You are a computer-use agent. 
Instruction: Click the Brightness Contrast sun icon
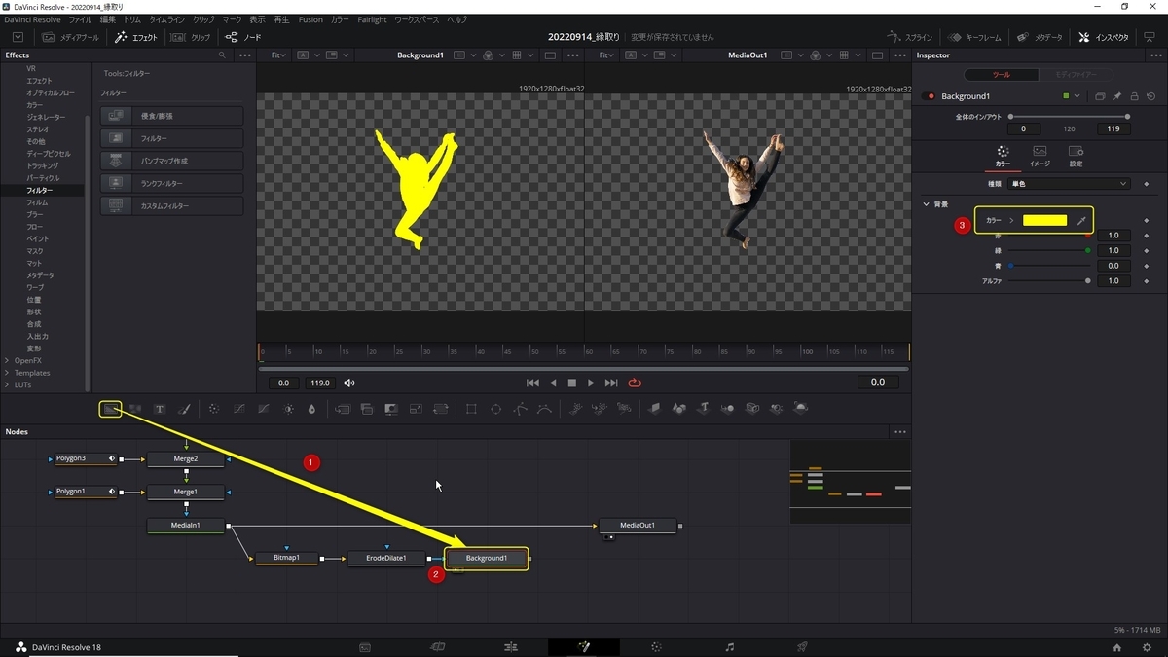[x=288, y=409]
